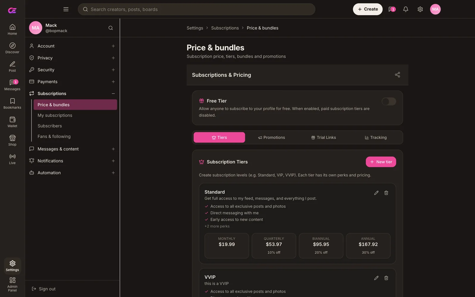Click the gear icon in top bar

(420, 9)
